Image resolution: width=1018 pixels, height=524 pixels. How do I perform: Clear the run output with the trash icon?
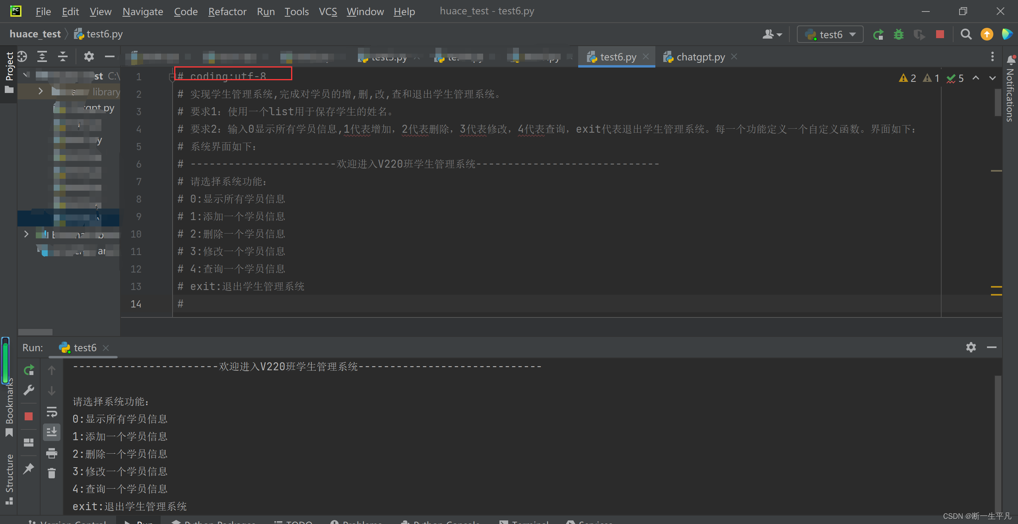click(52, 473)
